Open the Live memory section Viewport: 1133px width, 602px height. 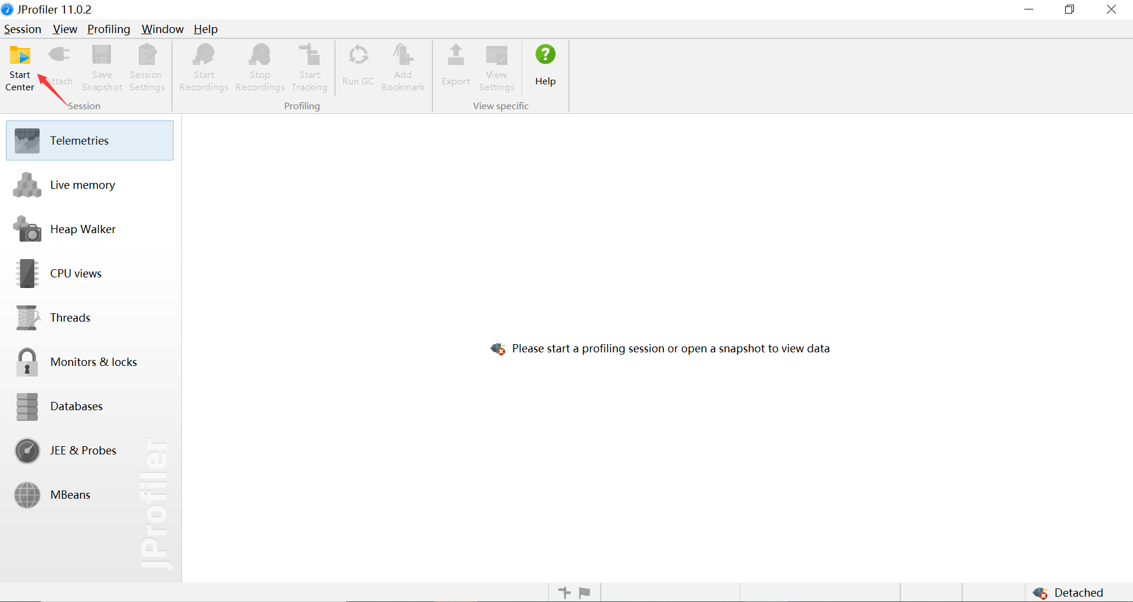pos(90,185)
